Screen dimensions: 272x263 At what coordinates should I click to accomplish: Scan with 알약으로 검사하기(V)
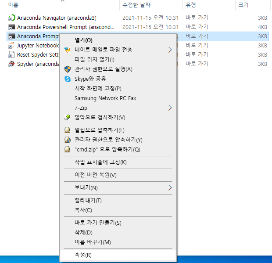118,118
